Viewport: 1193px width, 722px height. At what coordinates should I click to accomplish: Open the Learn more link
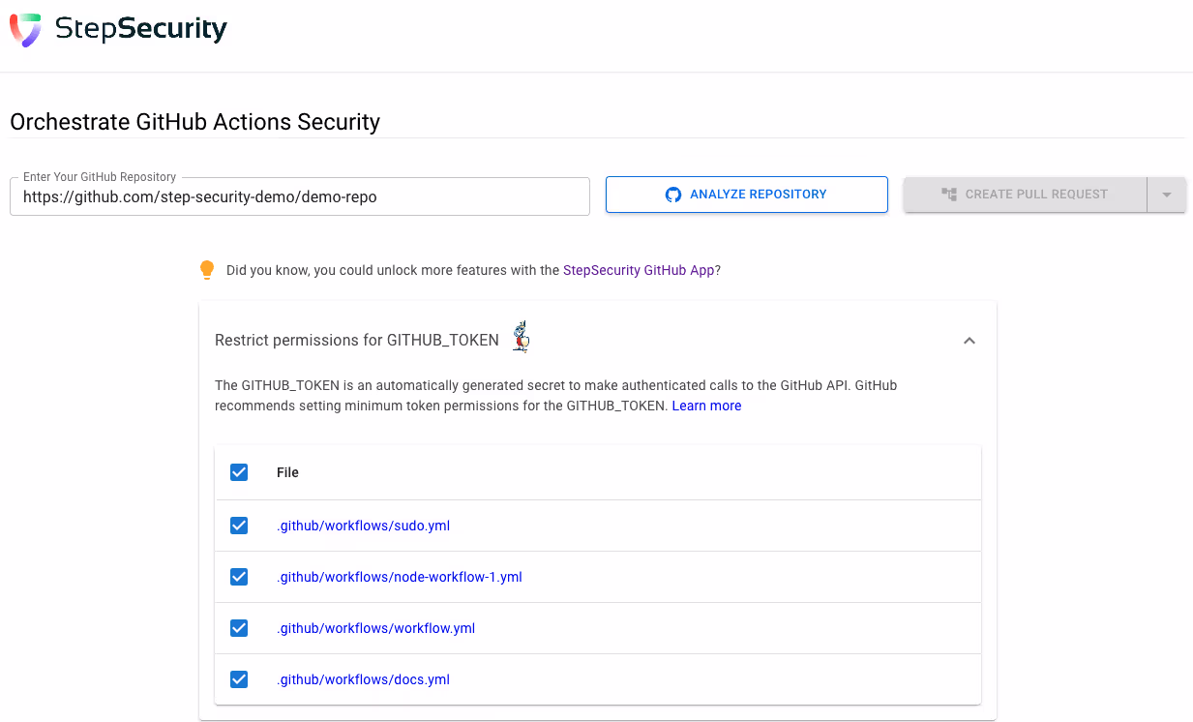pyautogui.click(x=706, y=406)
